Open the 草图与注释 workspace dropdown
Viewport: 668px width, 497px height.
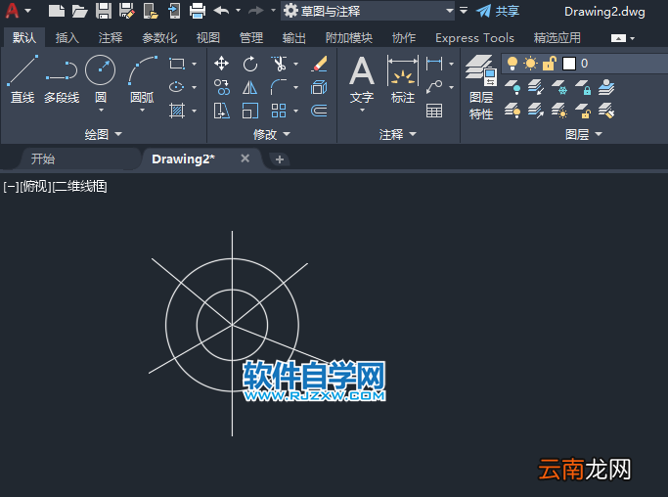point(450,11)
